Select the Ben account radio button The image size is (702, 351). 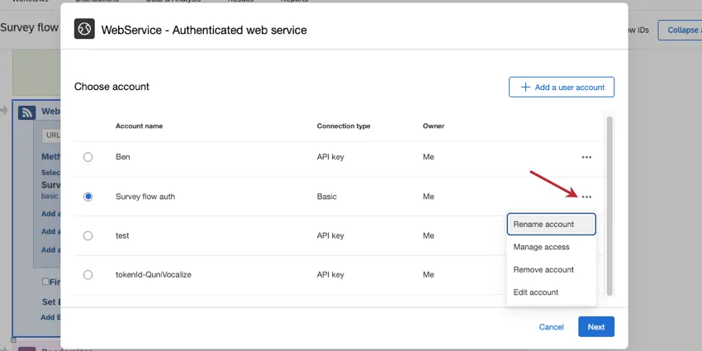pos(88,157)
